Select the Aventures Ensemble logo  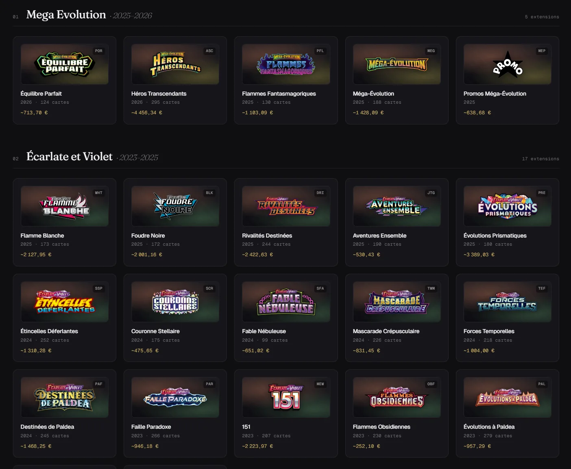397,206
